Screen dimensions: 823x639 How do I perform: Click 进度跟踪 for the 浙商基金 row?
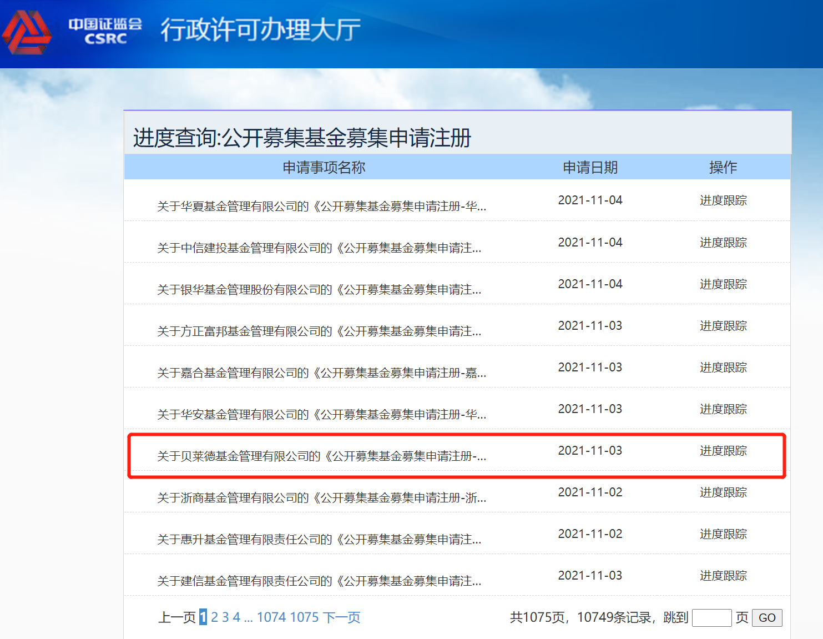coord(723,492)
